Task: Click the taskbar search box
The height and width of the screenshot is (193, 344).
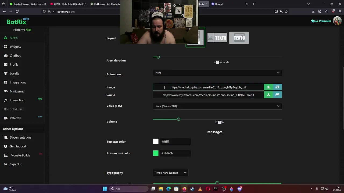Action: click(129, 189)
